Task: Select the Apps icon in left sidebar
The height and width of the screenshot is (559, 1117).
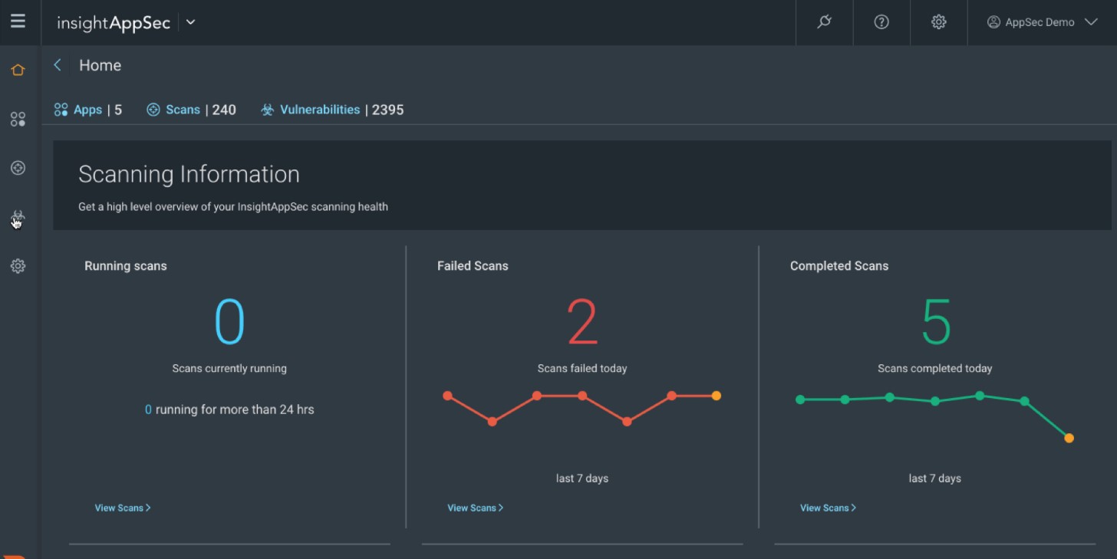Action: click(x=18, y=118)
